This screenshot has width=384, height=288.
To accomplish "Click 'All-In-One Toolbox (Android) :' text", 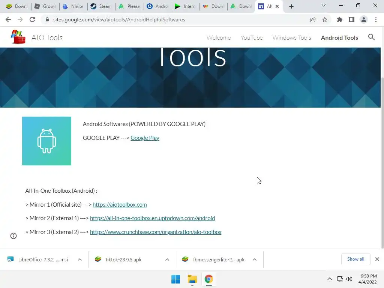I will (x=61, y=191).
